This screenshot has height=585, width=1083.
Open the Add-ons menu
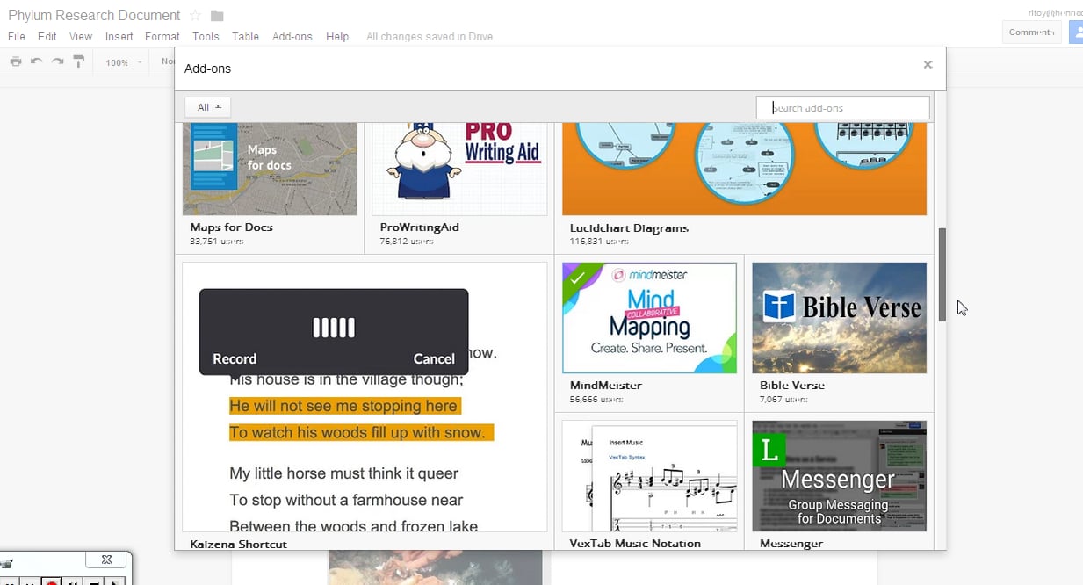292,37
